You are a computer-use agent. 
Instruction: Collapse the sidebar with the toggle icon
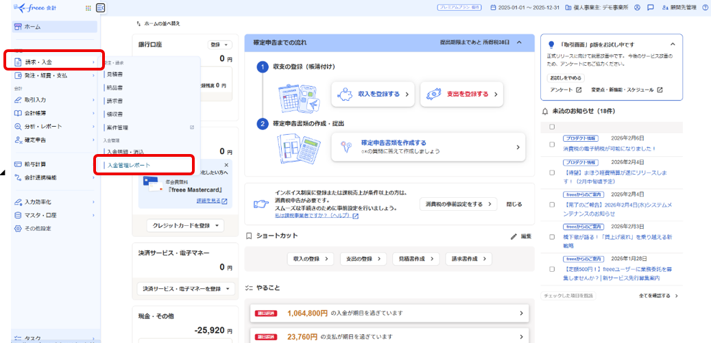tap(101, 8)
